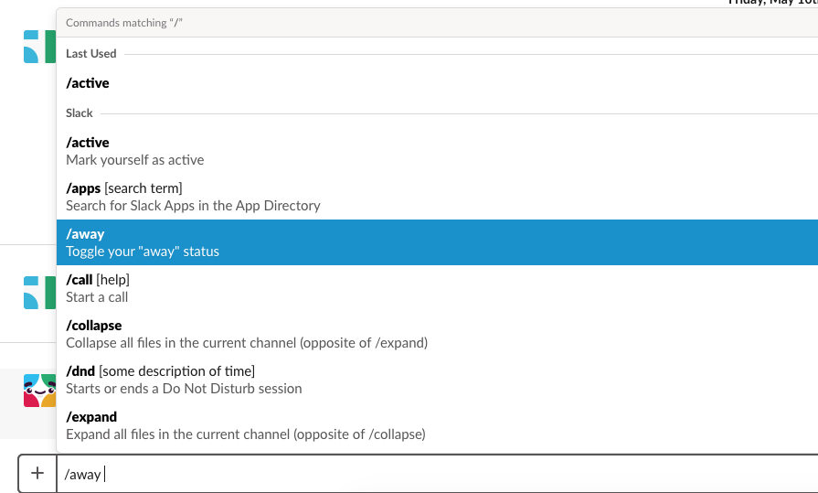Image resolution: width=818 pixels, height=493 pixels.
Task: Open the Slackbot avatar profile
Action: 39,391
